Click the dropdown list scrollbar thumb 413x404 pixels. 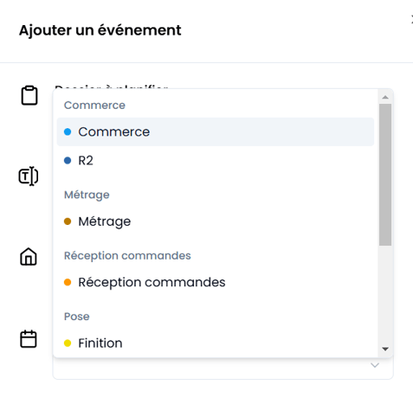385,175
